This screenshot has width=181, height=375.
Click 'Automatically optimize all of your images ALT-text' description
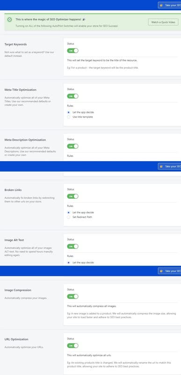(x=29, y=252)
